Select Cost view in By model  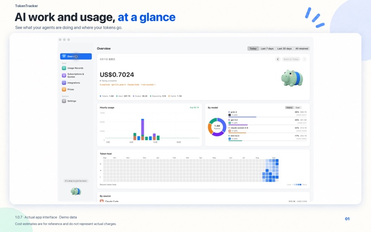point(298,108)
